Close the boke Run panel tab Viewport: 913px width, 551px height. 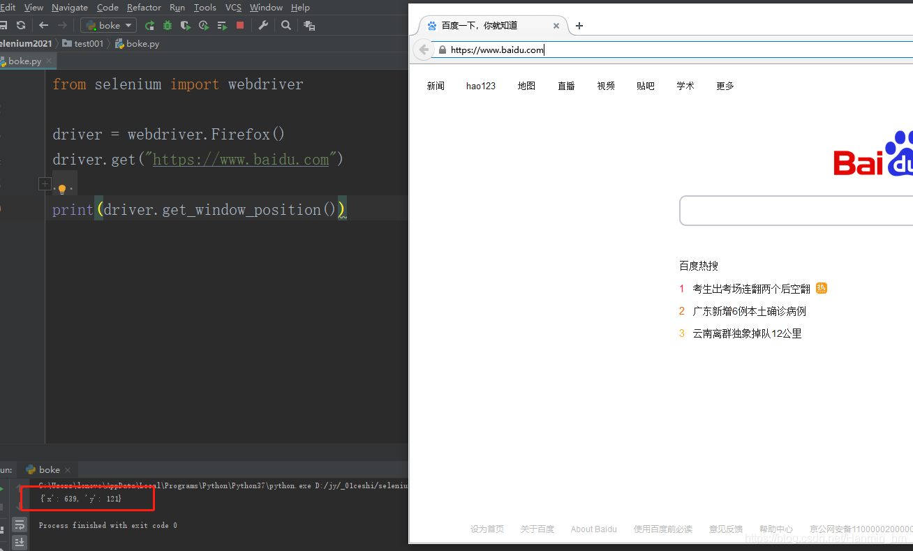tap(68, 470)
